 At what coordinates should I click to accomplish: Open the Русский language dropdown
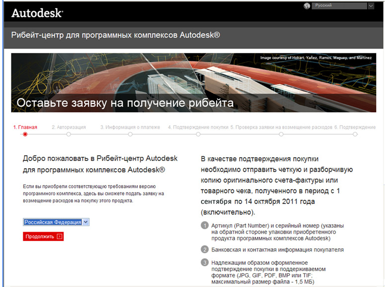tap(342, 6)
